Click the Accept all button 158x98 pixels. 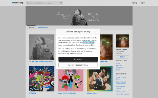pyautogui.click(x=78, y=59)
